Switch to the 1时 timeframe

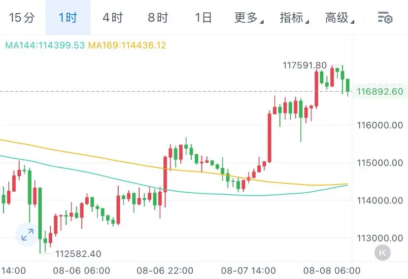(68, 18)
